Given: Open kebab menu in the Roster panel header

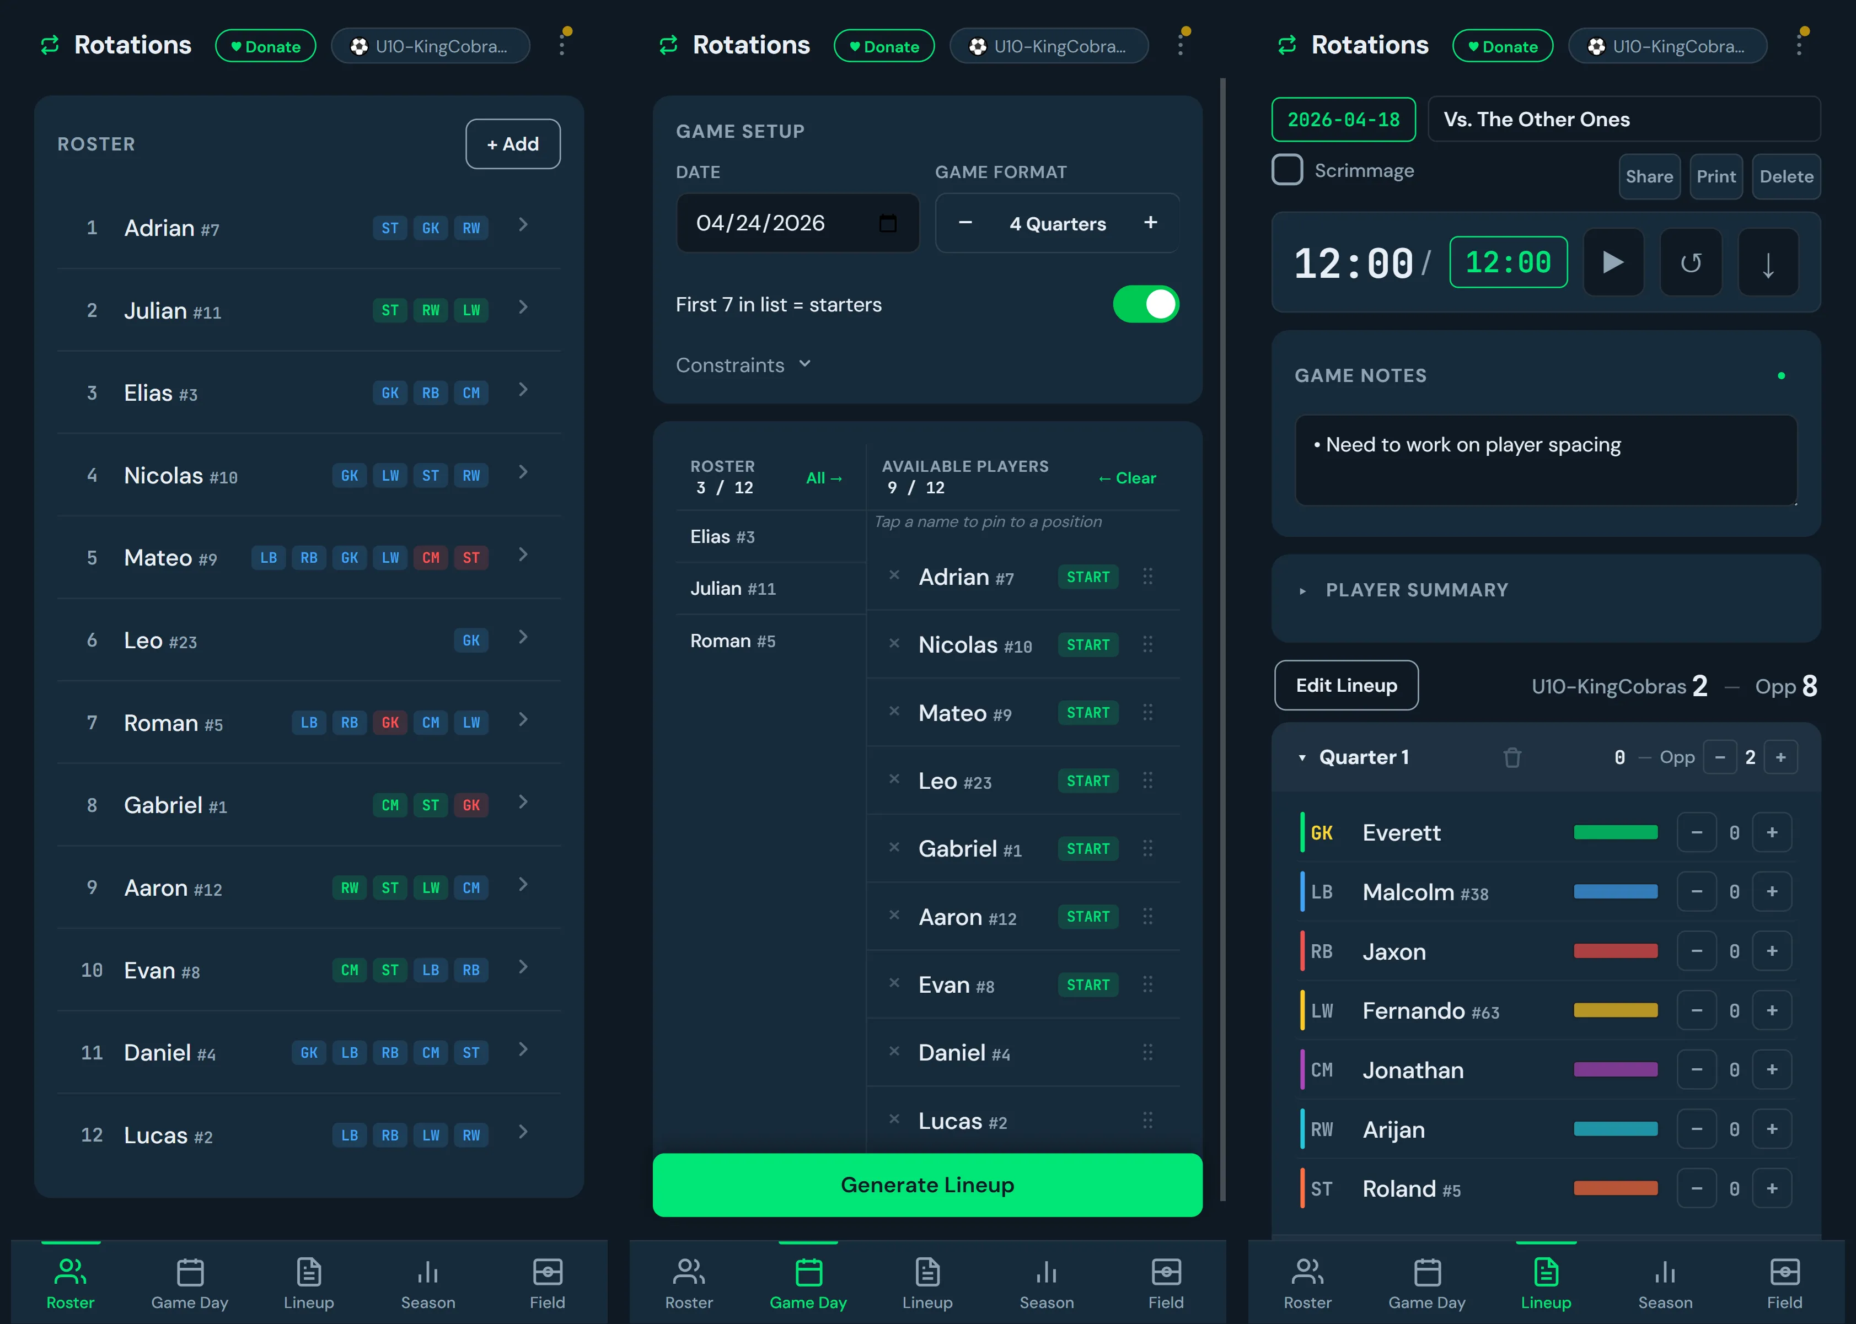Looking at the screenshot, I should [562, 44].
